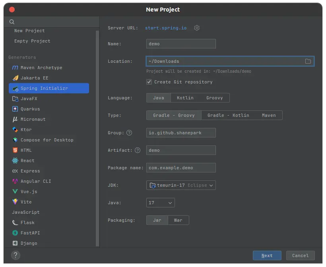326x267 pixels.
Task: Click the Next button
Action: click(267, 255)
